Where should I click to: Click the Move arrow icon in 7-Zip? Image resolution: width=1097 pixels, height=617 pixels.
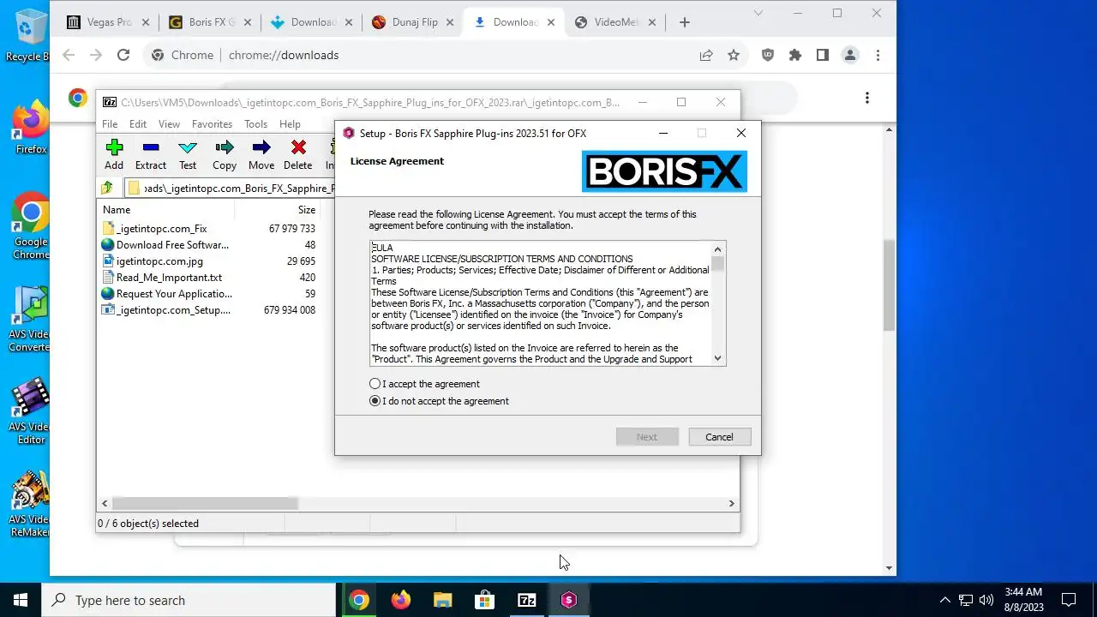261,155
